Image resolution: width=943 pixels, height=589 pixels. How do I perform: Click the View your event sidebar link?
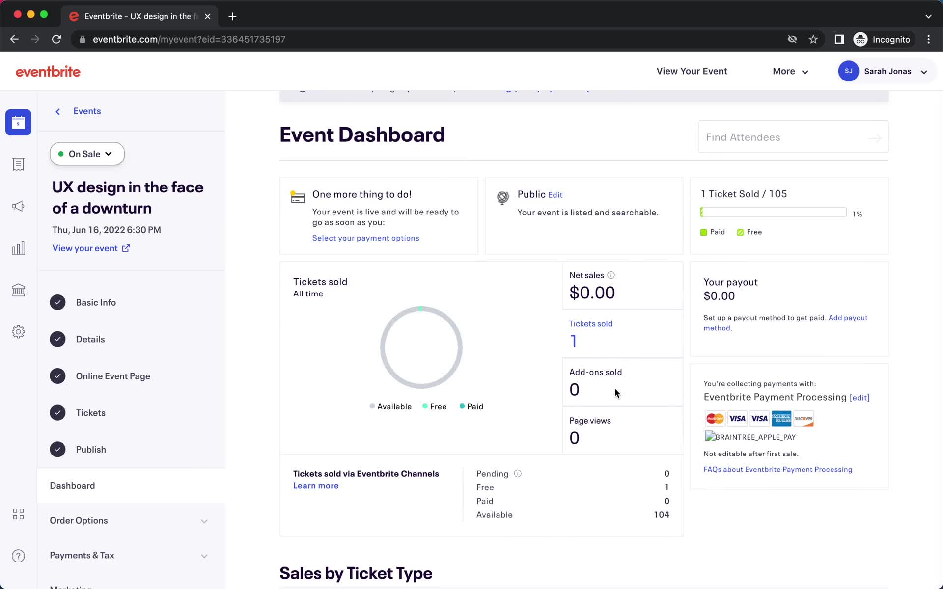(x=85, y=248)
